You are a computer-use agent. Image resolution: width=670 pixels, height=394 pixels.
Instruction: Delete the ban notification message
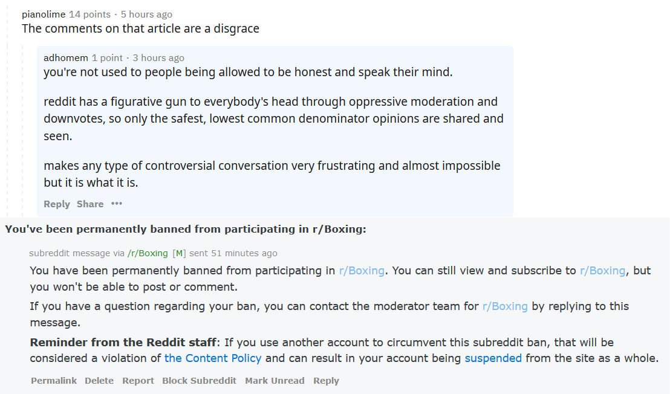pyautogui.click(x=99, y=380)
